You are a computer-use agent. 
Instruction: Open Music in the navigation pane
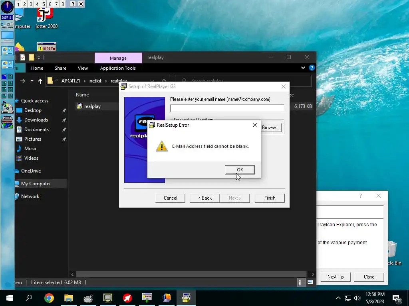30,149
